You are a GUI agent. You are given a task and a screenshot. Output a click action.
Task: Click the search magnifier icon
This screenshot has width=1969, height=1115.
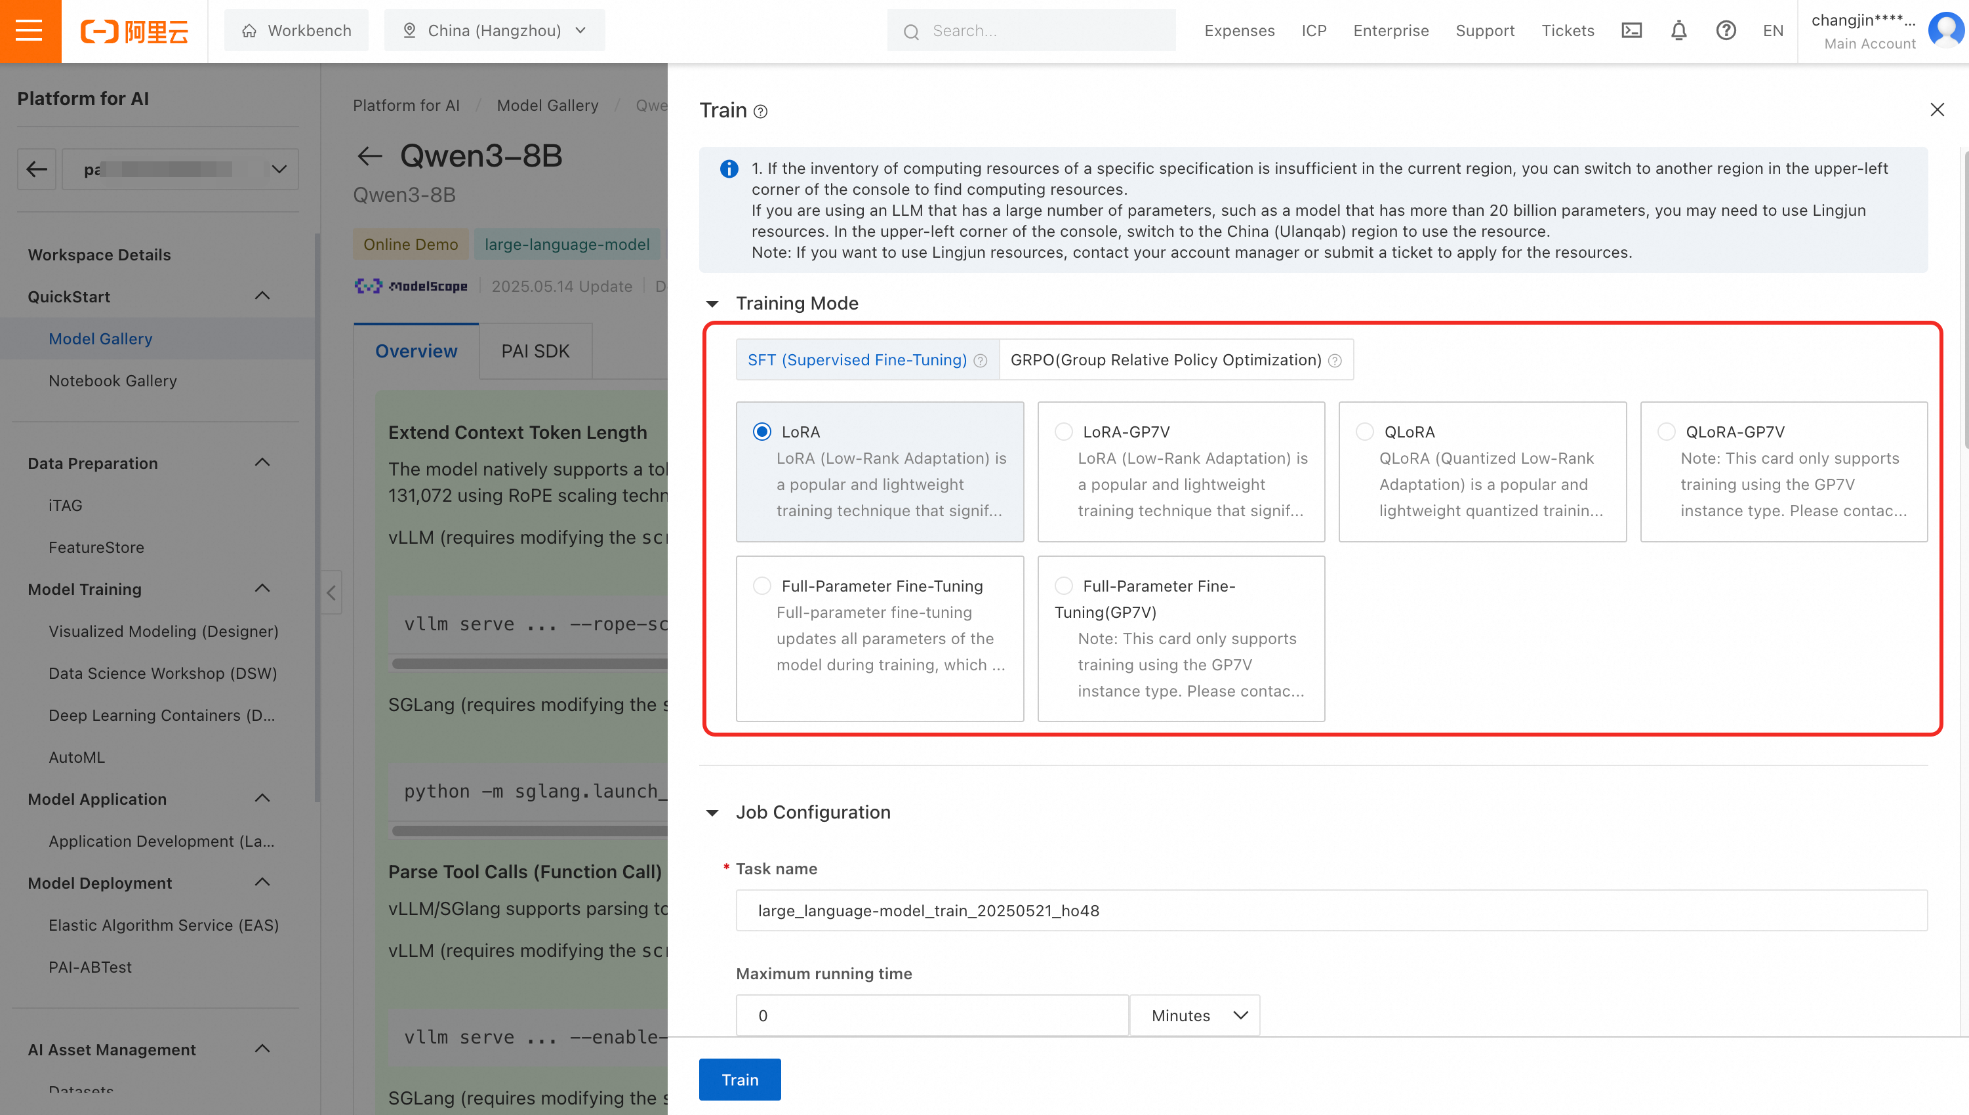(x=911, y=31)
